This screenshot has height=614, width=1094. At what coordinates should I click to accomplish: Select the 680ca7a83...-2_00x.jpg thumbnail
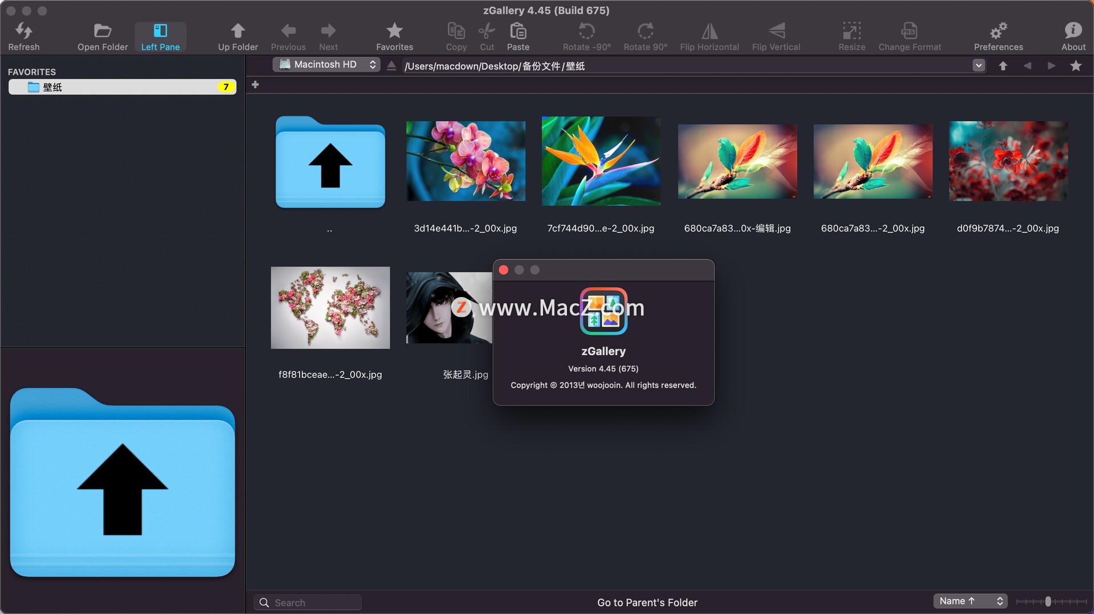click(x=873, y=162)
